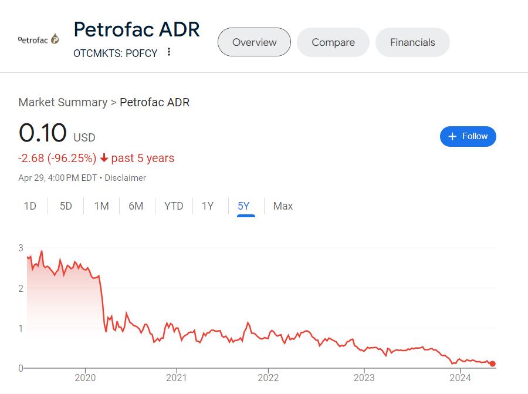Select the 5D time range
The width and height of the screenshot is (528, 394).
66,206
